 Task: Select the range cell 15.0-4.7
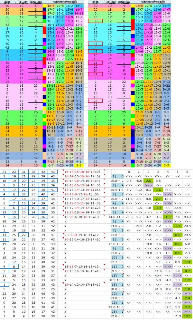pyautogui.click(x=117, y=199)
